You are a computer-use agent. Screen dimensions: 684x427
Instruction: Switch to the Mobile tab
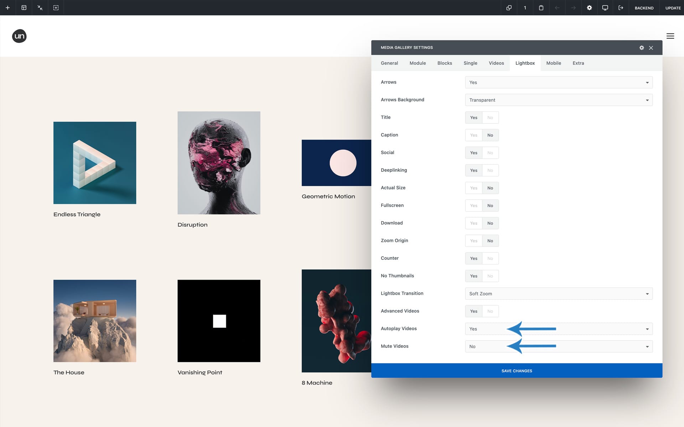(553, 63)
